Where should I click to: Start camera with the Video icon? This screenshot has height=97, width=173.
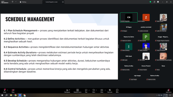coord(13,90)
